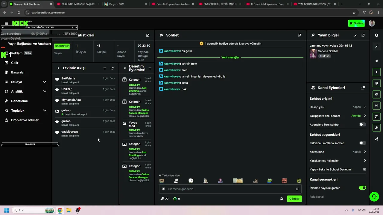Open the browser tab list dropdown
This screenshot has height=215, width=383.
[x=4, y=4]
